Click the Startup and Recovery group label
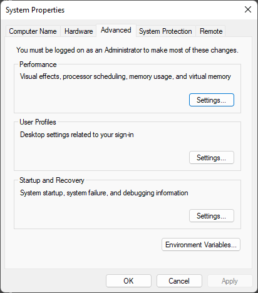The image size is (258, 293). click(52, 180)
